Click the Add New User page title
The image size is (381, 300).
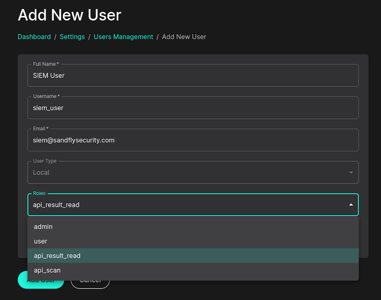pyautogui.click(x=69, y=15)
